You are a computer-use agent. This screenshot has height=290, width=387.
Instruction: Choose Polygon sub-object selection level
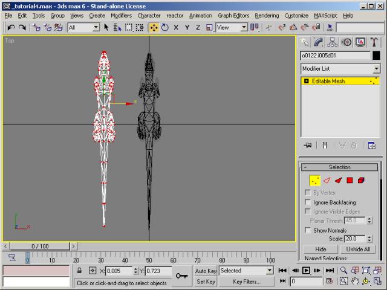(x=350, y=180)
